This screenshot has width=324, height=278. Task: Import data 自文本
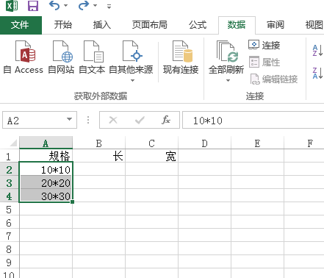(92, 57)
